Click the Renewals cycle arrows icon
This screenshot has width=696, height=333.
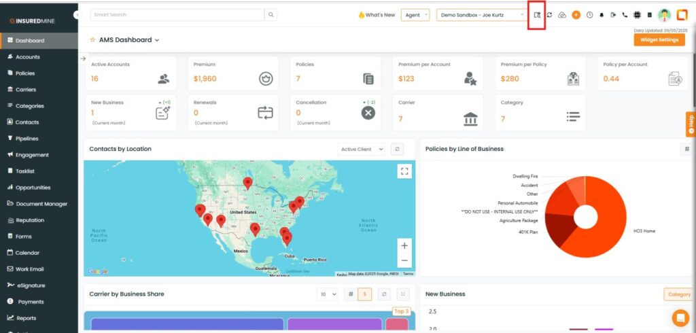(266, 113)
